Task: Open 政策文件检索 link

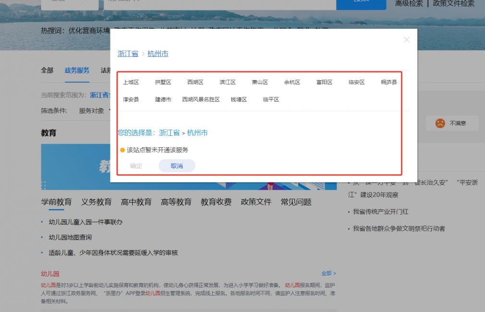Action: (x=453, y=3)
